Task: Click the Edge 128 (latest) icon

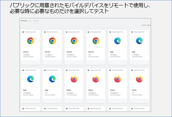Action: (x=118, y=41)
